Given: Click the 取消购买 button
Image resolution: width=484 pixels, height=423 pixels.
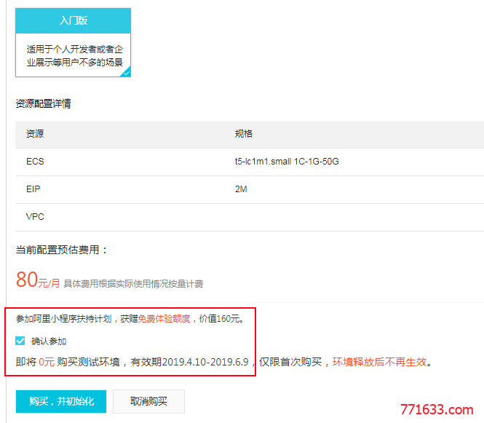Looking at the screenshot, I should [x=148, y=401].
